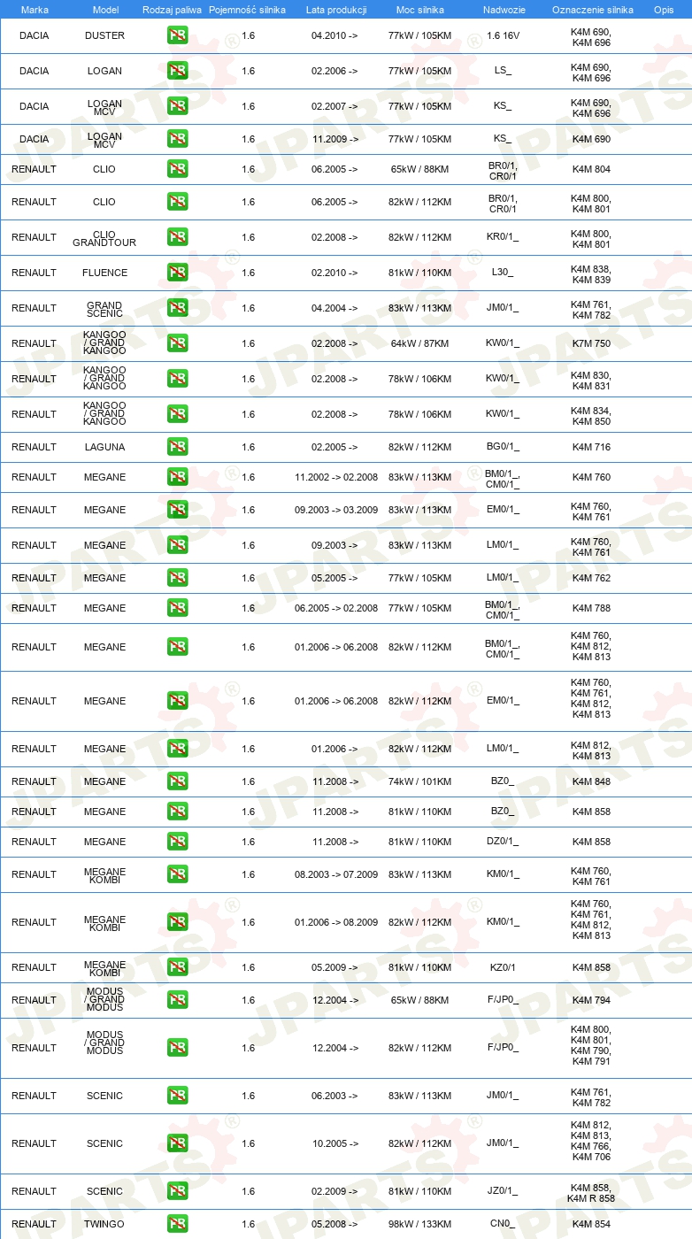Click the production date '05.2008 ->'
The height and width of the screenshot is (1239, 692).
(334, 1224)
